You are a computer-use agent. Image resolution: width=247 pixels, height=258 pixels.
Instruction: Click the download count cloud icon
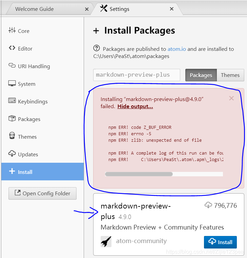click(208, 205)
